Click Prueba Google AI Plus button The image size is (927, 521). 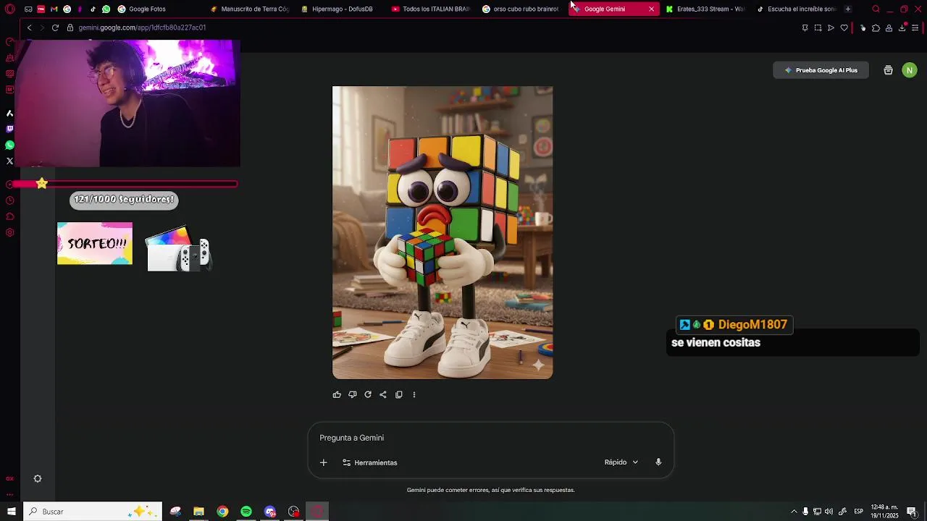(x=821, y=70)
